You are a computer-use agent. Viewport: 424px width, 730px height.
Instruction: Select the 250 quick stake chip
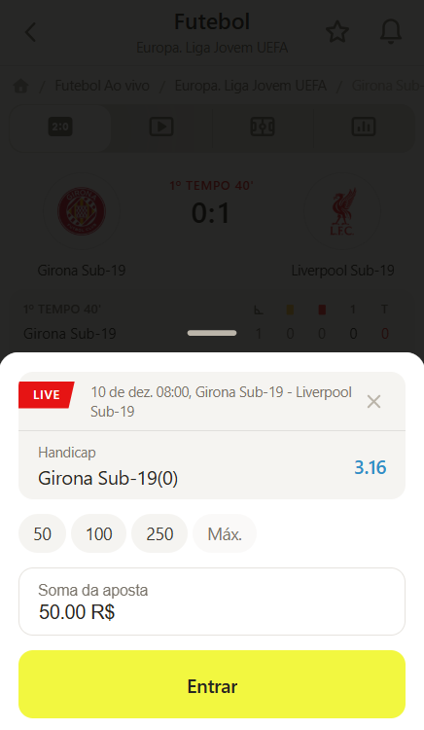click(x=159, y=533)
